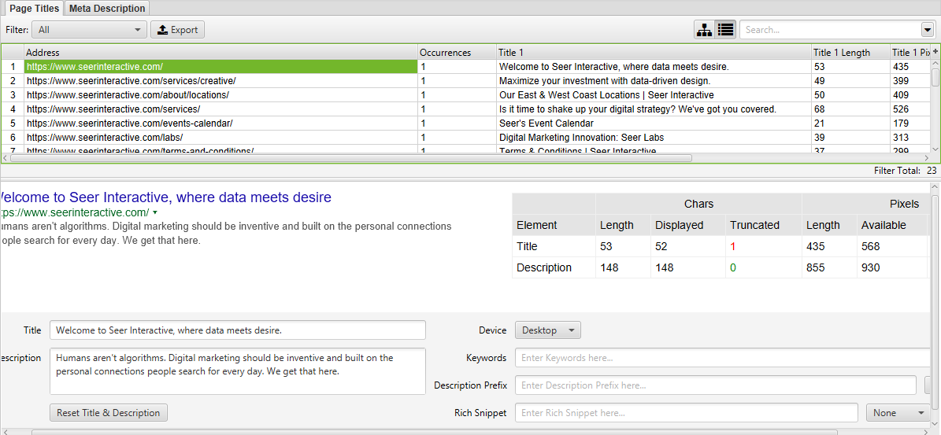The image size is (941, 435).
Task: Click the green arrow beside the snippet URL
Action: [x=155, y=213]
